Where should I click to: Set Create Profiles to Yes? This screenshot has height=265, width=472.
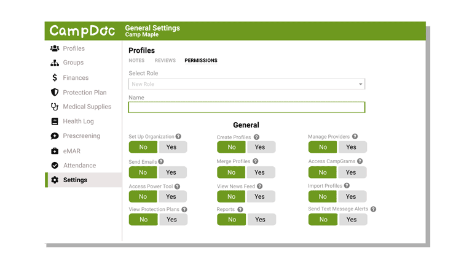261,147
